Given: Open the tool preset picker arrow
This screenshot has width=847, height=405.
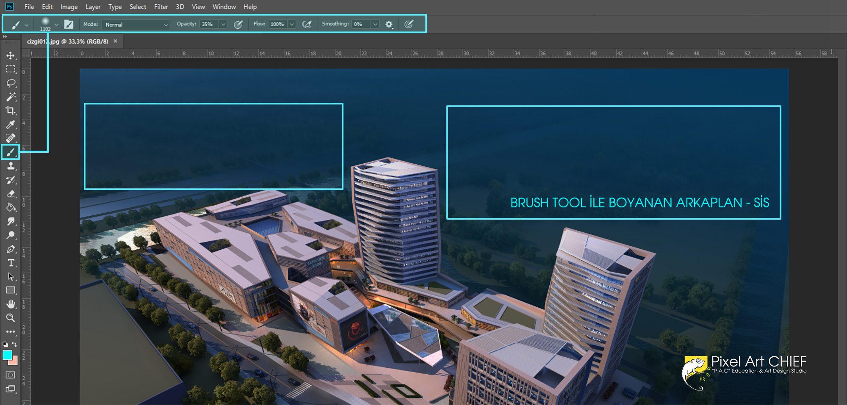Looking at the screenshot, I should 26,25.
